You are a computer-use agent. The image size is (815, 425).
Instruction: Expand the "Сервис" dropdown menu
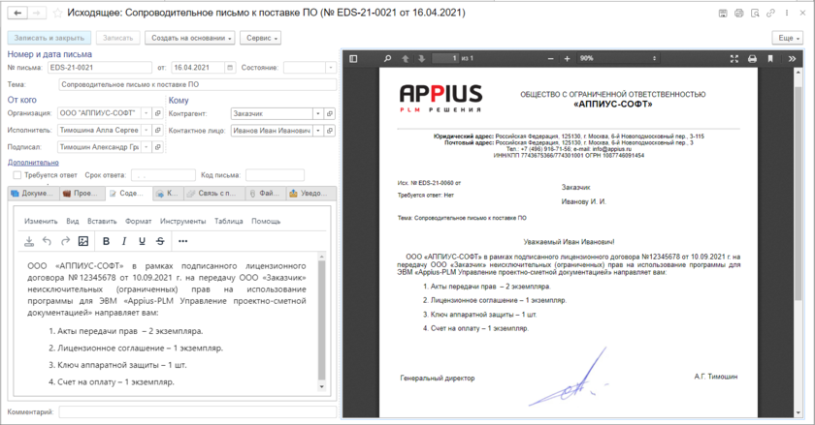[261, 38]
